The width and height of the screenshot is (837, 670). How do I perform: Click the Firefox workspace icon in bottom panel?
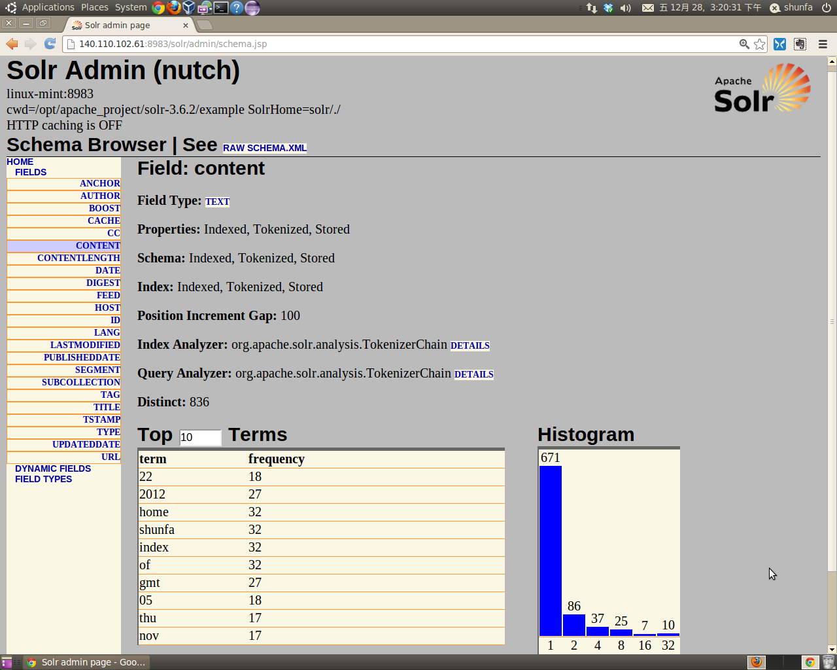[757, 662]
